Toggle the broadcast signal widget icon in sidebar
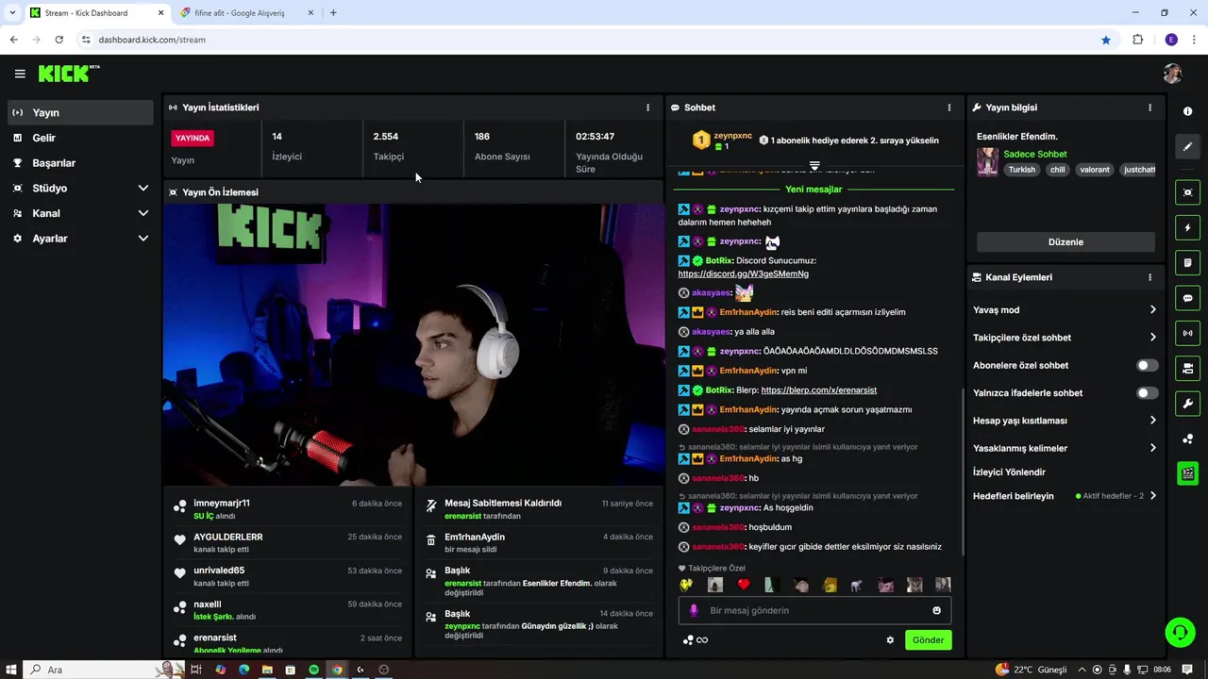This screenshot has width=1208, height=679. coord(1187,333)
